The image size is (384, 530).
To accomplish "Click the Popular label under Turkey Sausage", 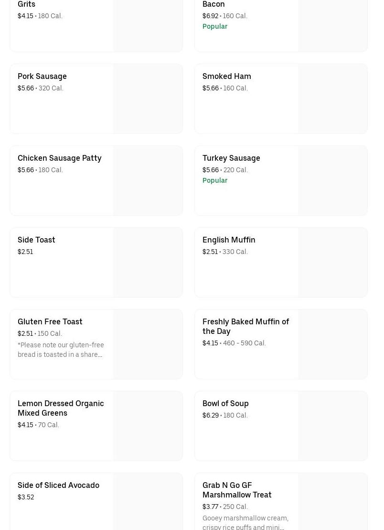I will [215, 180].
